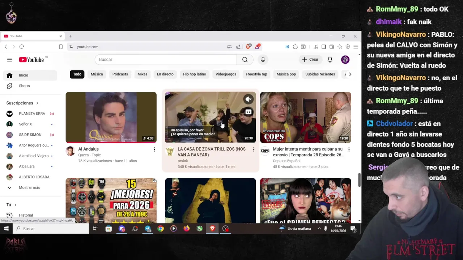
Task: Expand the Tú section arrow
Action: click(x=15, y=205)
